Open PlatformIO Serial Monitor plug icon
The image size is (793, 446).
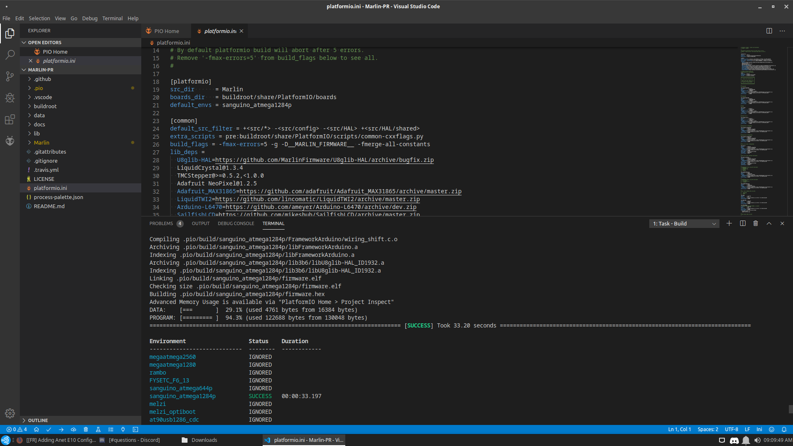point(123,429)
